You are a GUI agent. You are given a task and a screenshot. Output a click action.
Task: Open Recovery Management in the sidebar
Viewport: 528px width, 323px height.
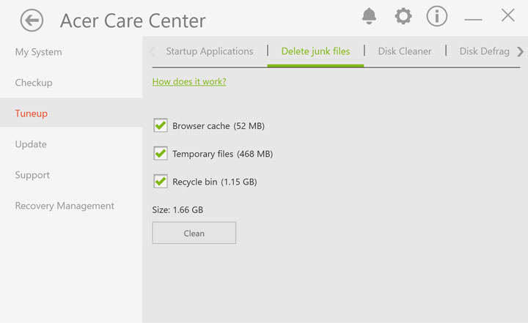tap(65, 206)
